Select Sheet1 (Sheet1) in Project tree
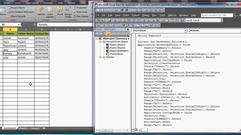 pos(116,45)
